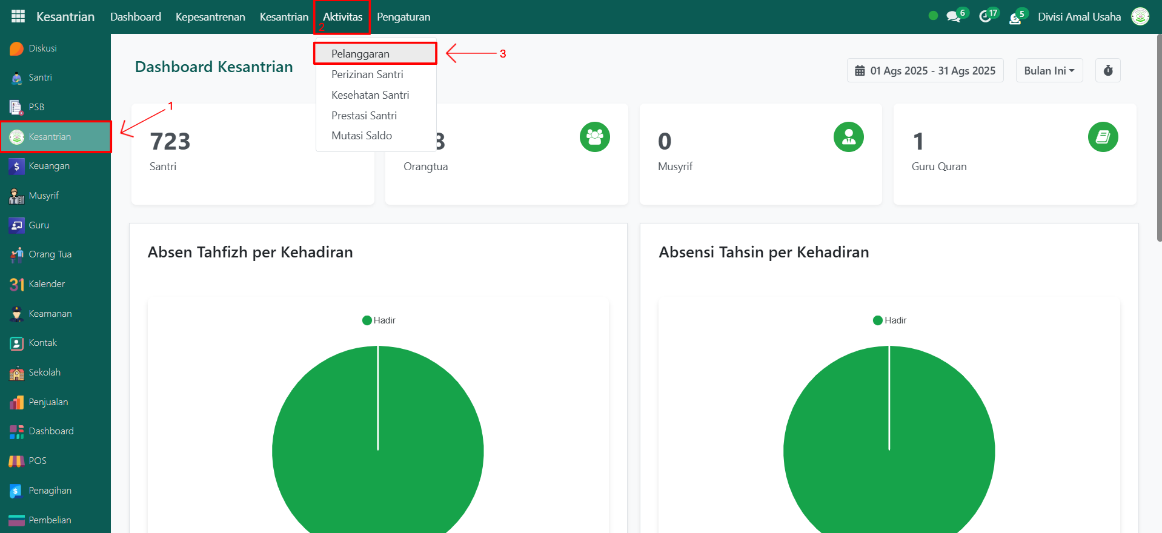Open Keuangan app in sidebar
The image size is (1162, 533).
click(48, 166)
